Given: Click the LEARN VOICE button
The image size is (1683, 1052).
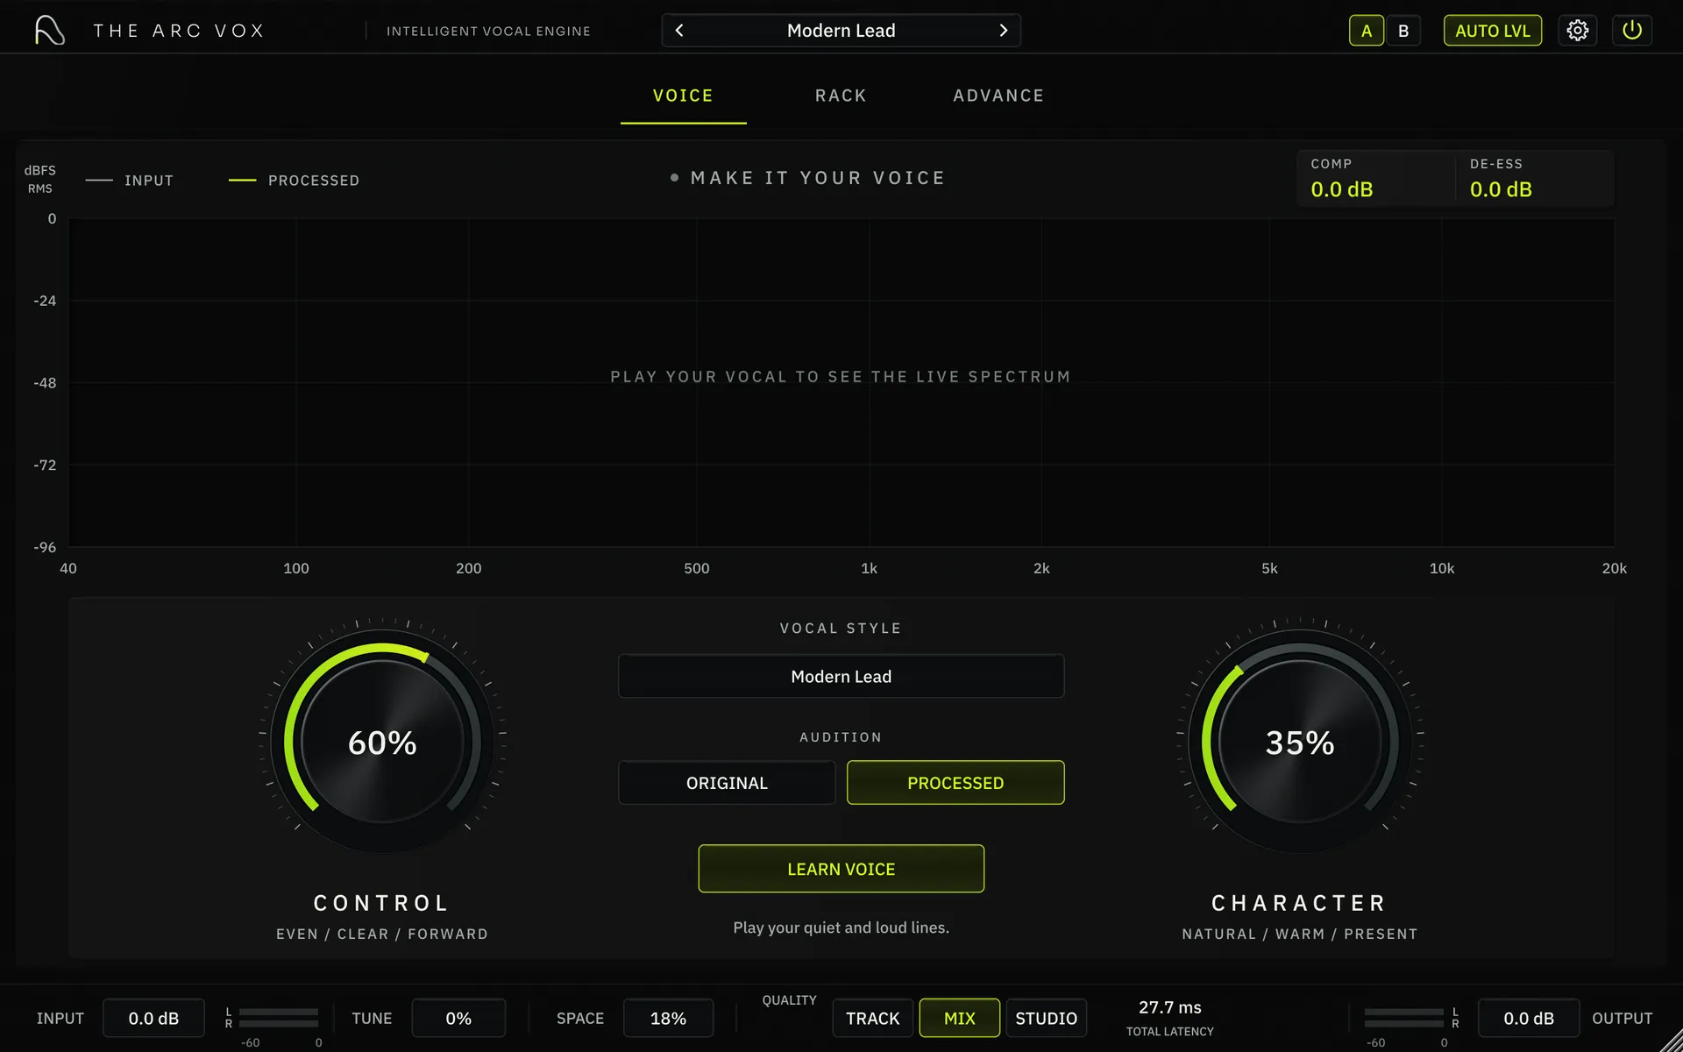Looking at the screenshot, I should point(841,869).
